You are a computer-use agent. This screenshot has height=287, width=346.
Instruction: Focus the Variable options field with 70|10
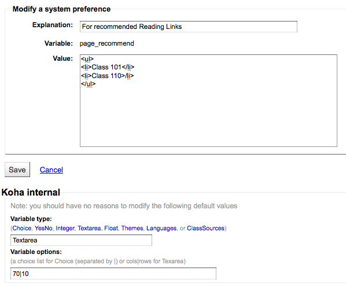113,274
